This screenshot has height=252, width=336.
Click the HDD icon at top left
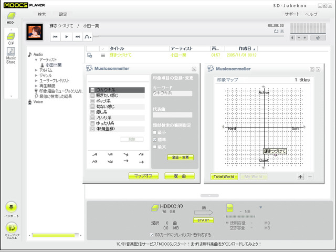coord(10,16)
